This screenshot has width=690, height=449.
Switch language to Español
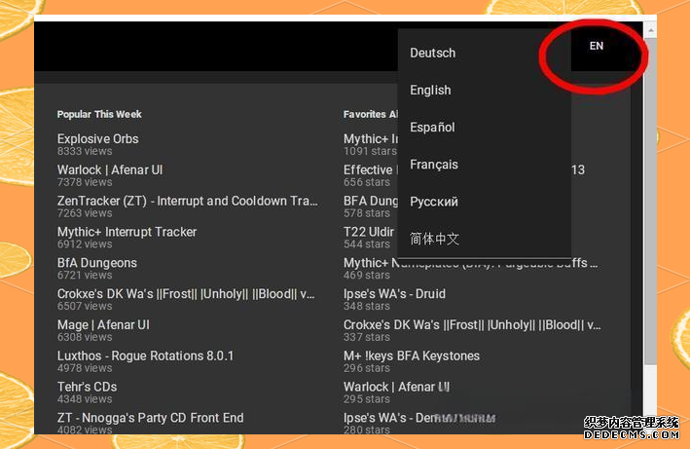tap(432, 128)
